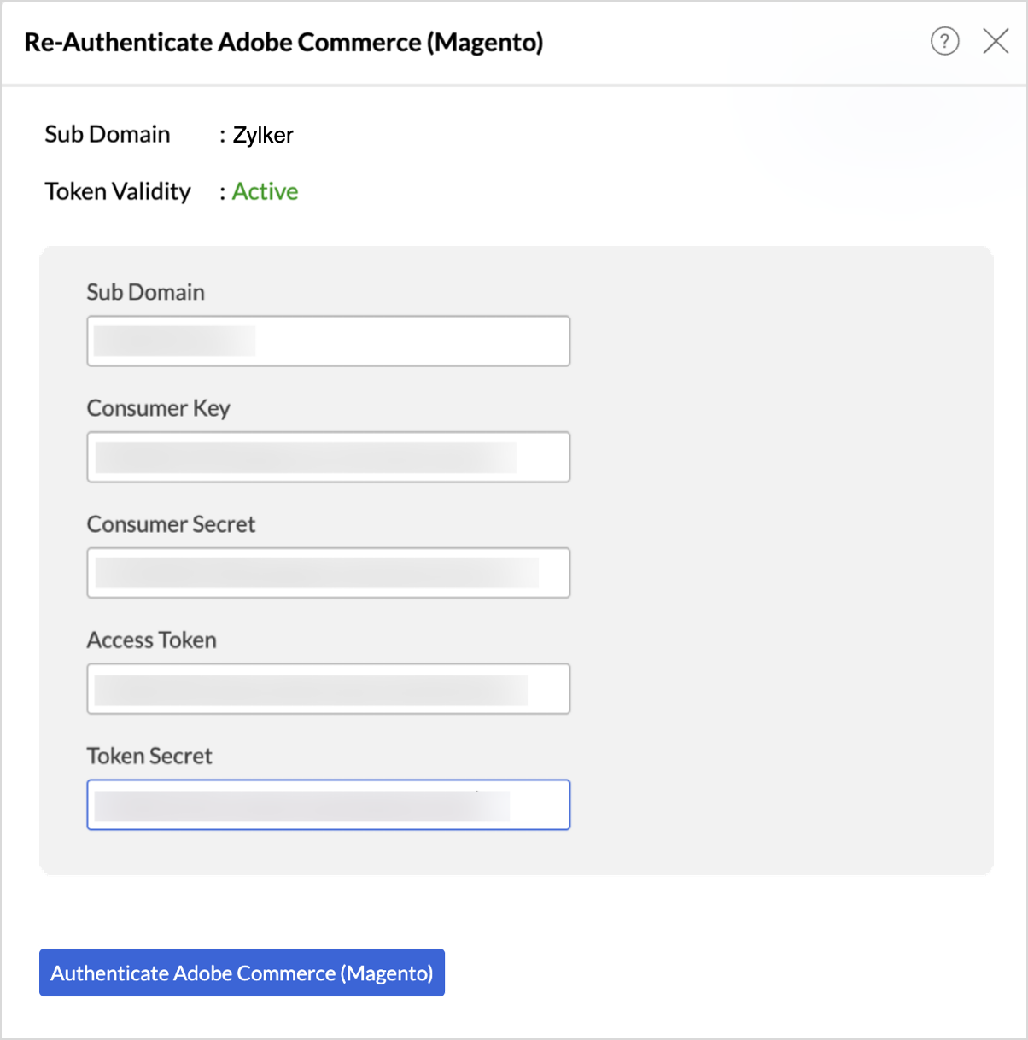Click blank header space left of help icon

click(x=734, y=43)
